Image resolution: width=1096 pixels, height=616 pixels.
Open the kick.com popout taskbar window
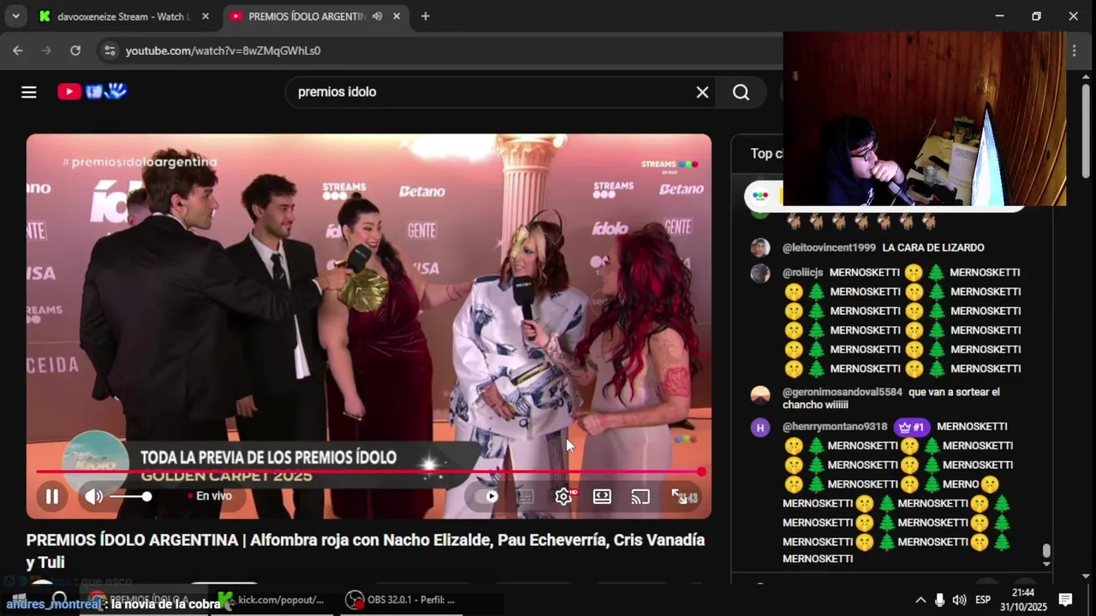pos(272,600)
